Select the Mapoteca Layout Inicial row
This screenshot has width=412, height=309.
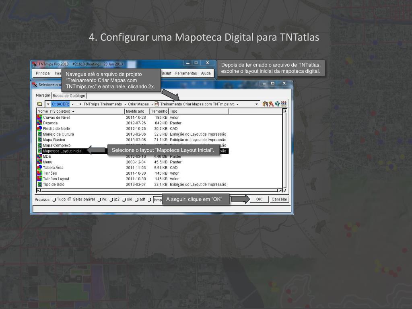point(133,151)
